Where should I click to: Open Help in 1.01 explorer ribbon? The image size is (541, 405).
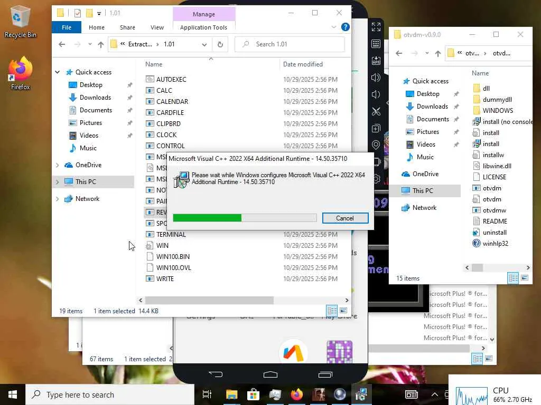[x=345, y=27]
